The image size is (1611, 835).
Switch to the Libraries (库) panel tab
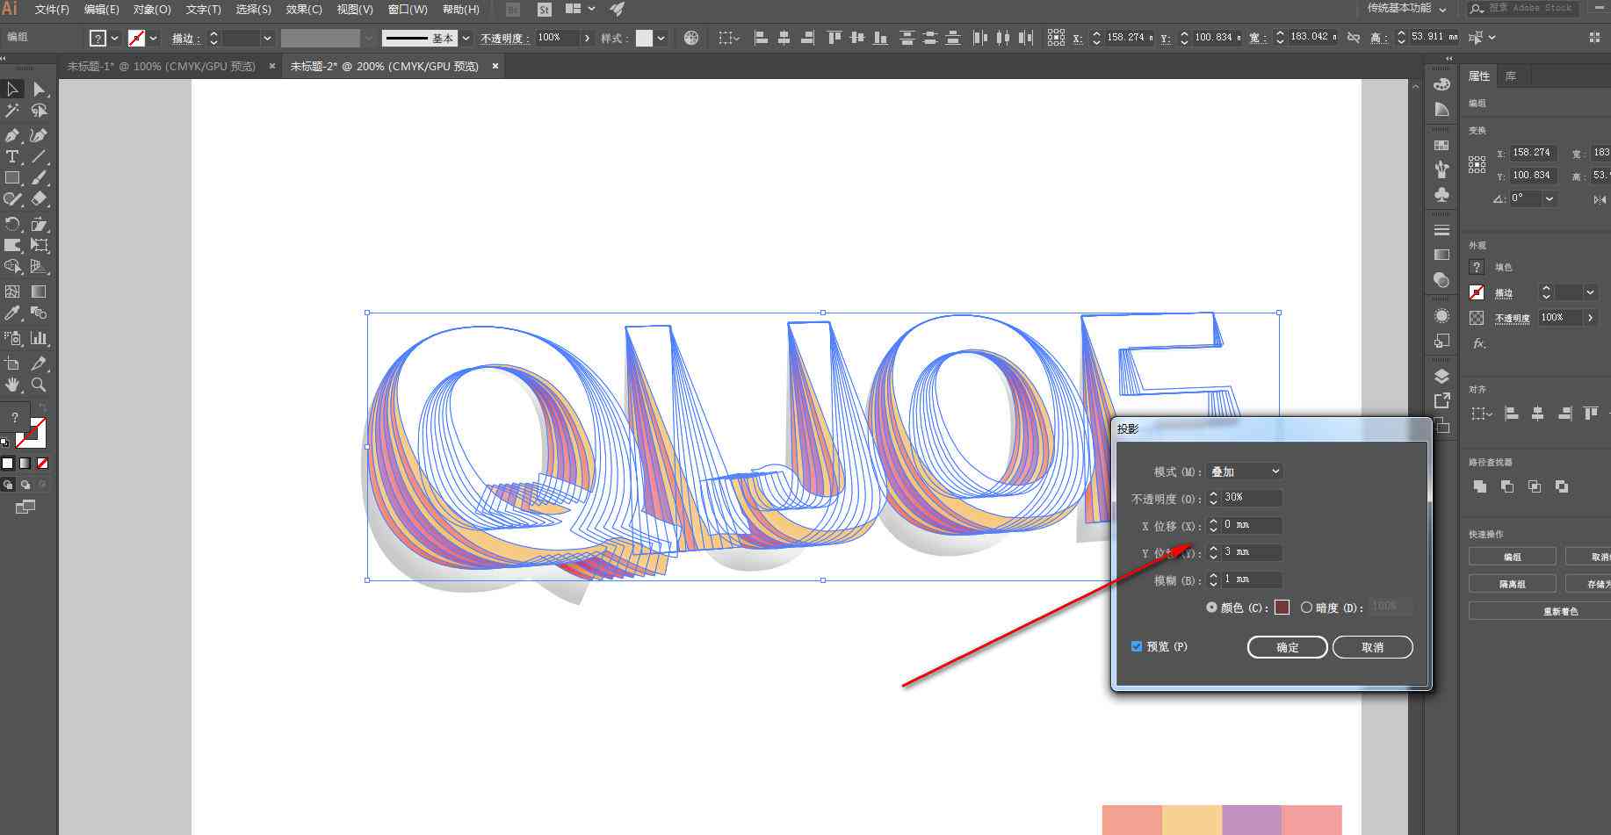[1511, 76]
